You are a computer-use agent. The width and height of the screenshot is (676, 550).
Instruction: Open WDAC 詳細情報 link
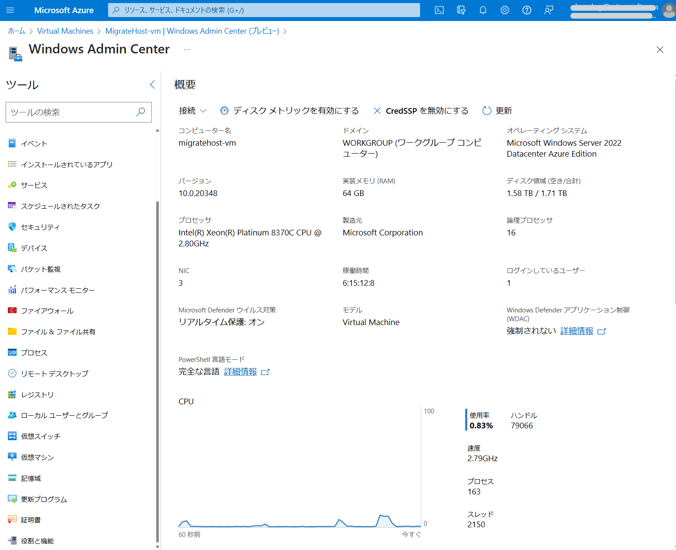tap(577, 331)
